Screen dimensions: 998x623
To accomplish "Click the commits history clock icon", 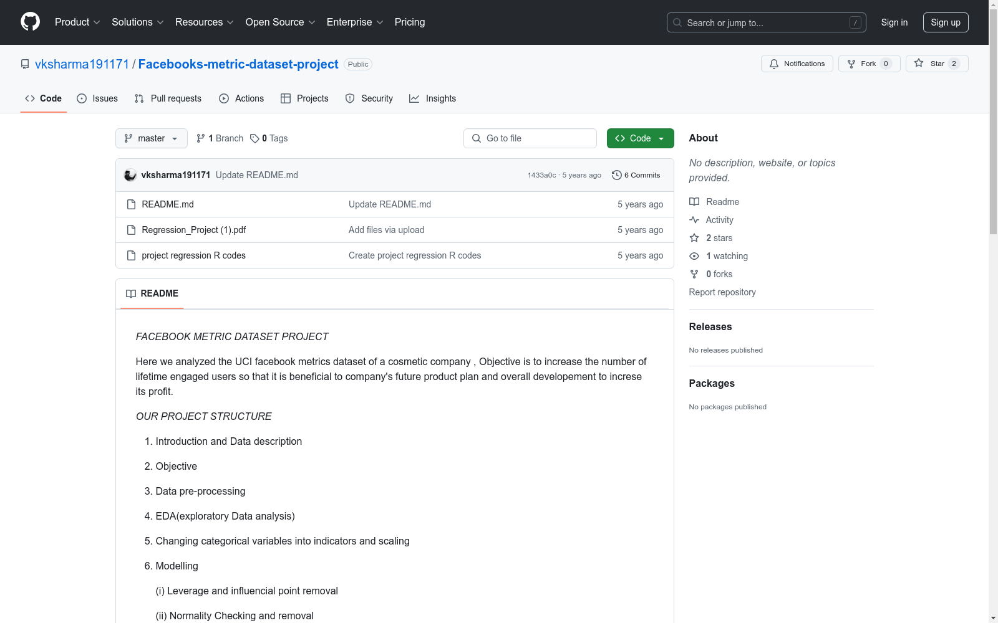I will pyautogui.click(x=617, y=175).
